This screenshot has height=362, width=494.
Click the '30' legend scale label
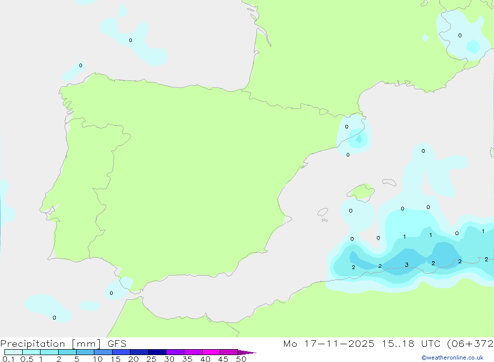coord(169,359)
